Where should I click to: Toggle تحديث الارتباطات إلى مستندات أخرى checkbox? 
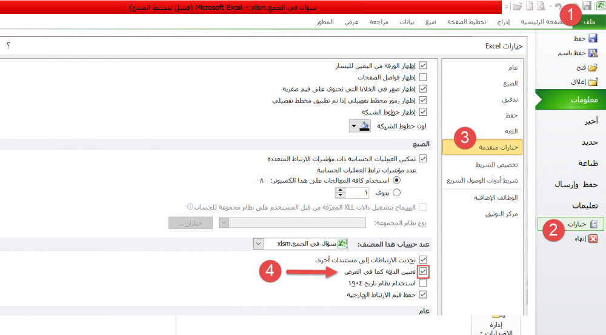click(x=423, y=260)
